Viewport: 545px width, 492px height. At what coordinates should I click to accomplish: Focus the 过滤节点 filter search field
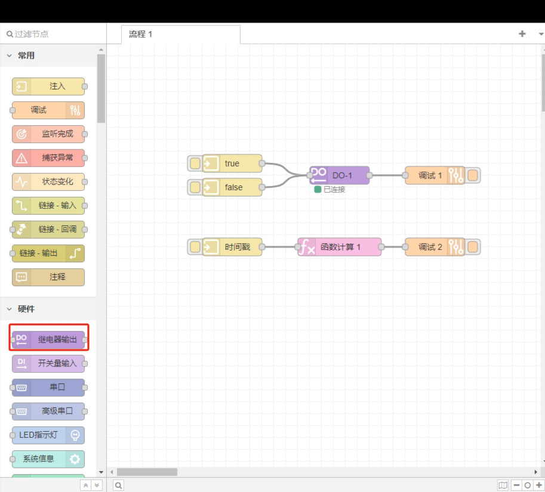pos(54,34)
